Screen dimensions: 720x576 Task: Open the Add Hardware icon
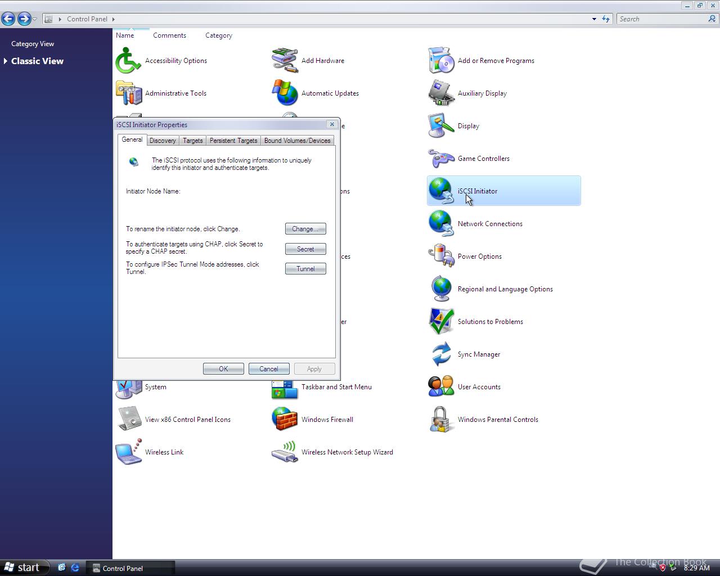tap(285, 61)
